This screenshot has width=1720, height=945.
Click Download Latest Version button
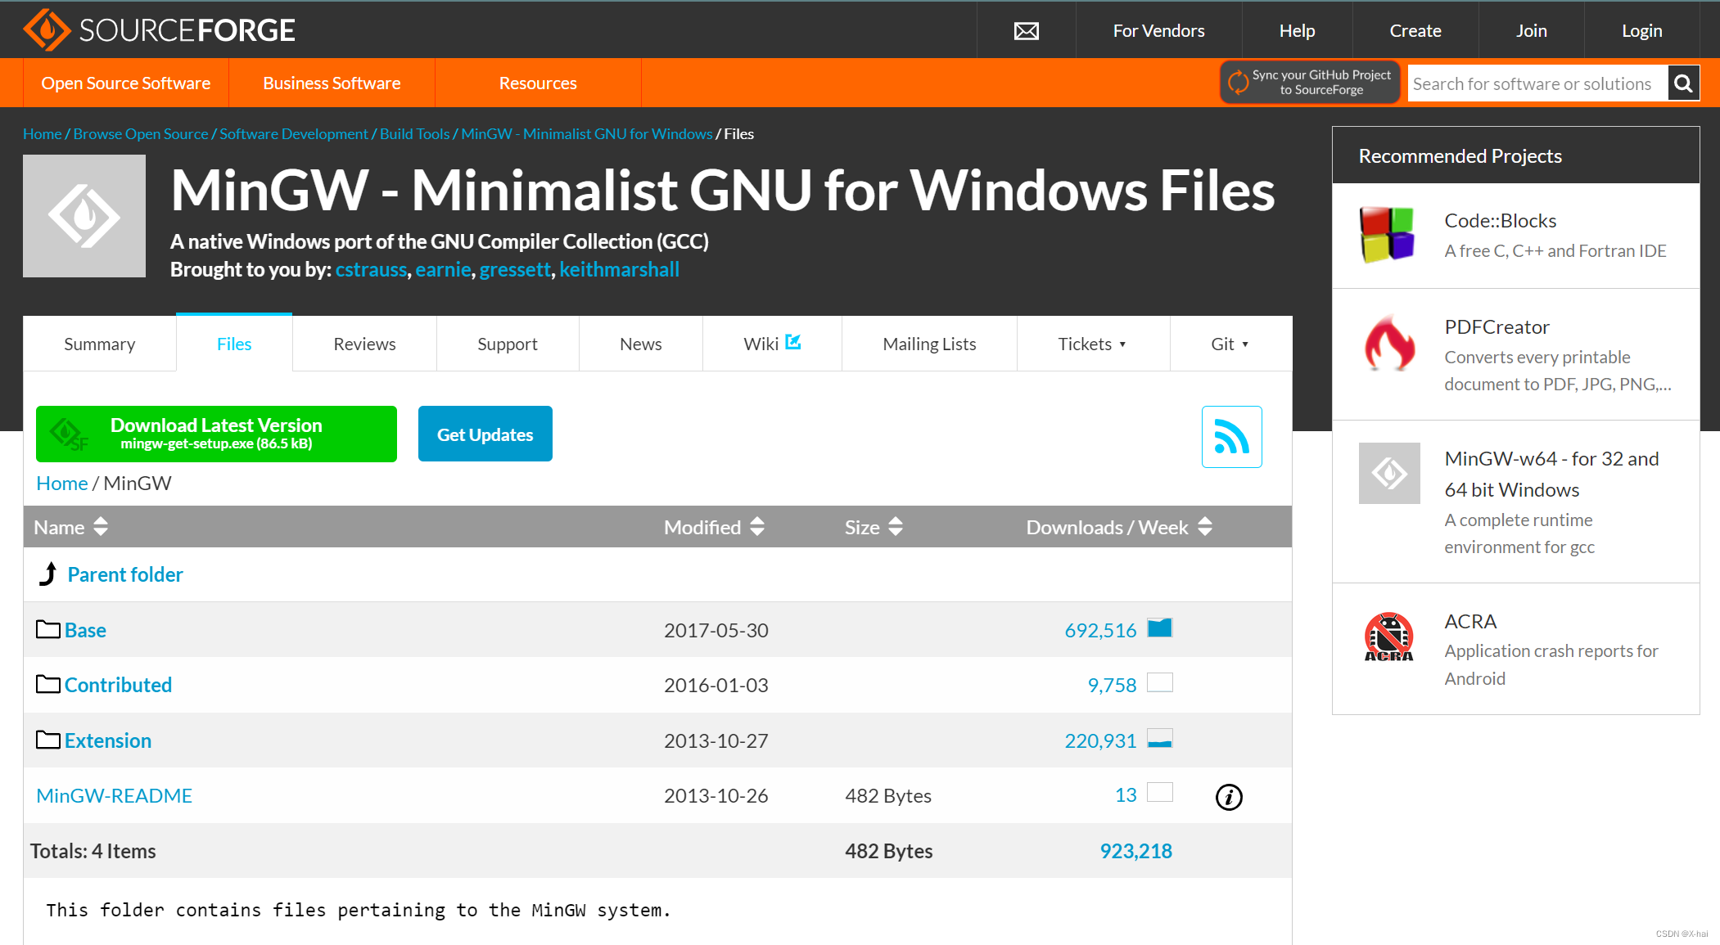tap(216, 434)
